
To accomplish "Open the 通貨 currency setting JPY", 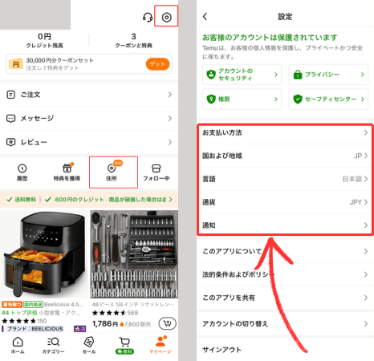I will coord(285,202).
